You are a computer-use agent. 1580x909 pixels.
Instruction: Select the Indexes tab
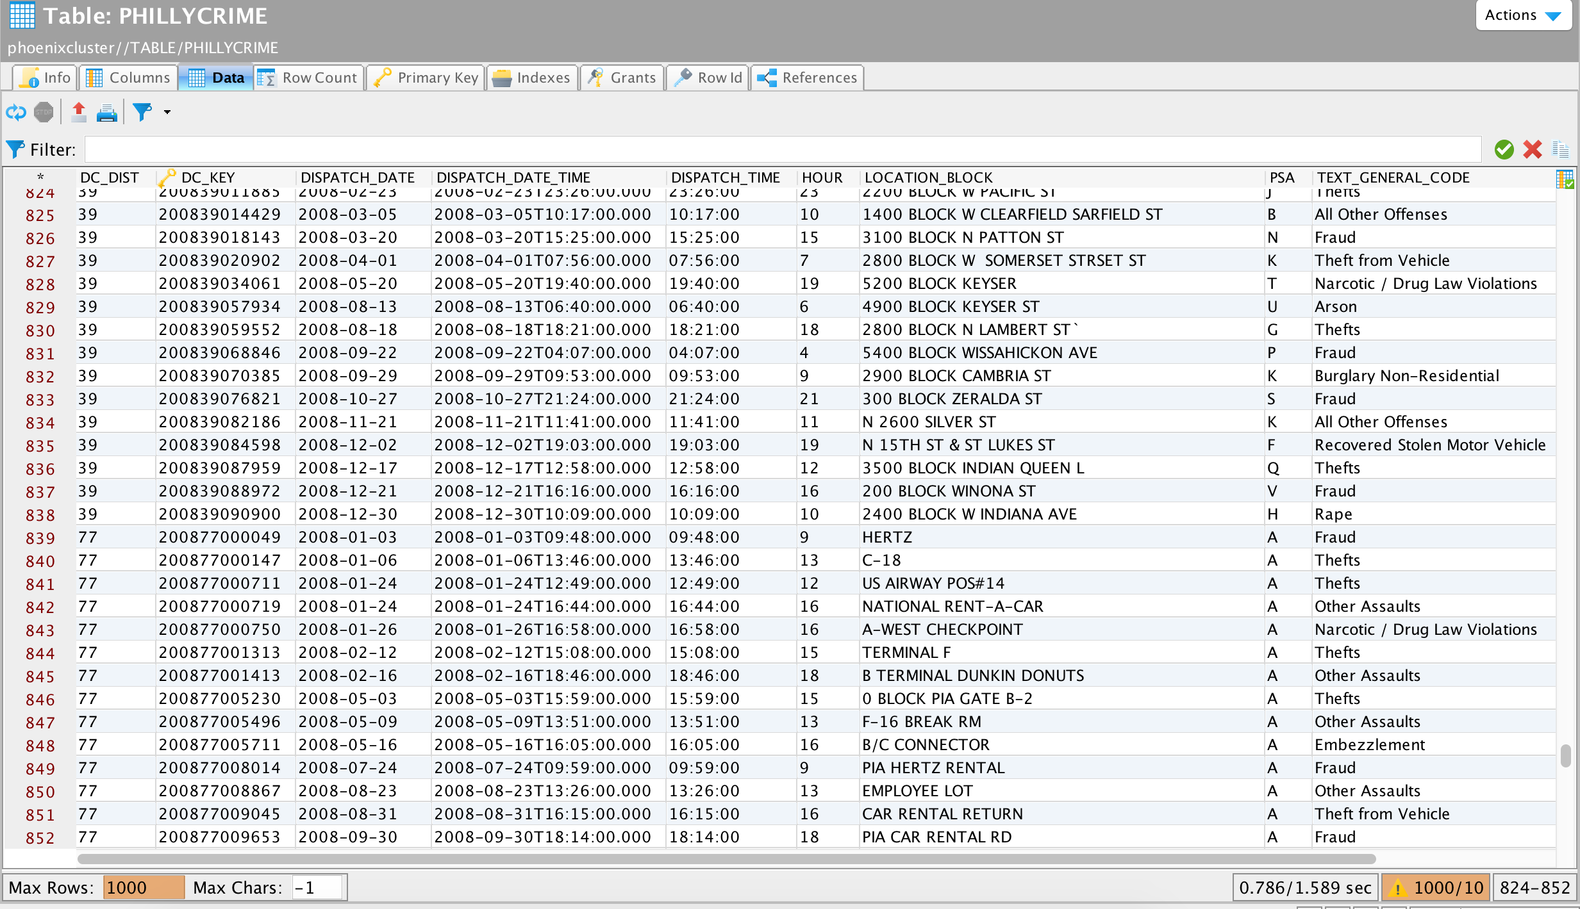531,77
